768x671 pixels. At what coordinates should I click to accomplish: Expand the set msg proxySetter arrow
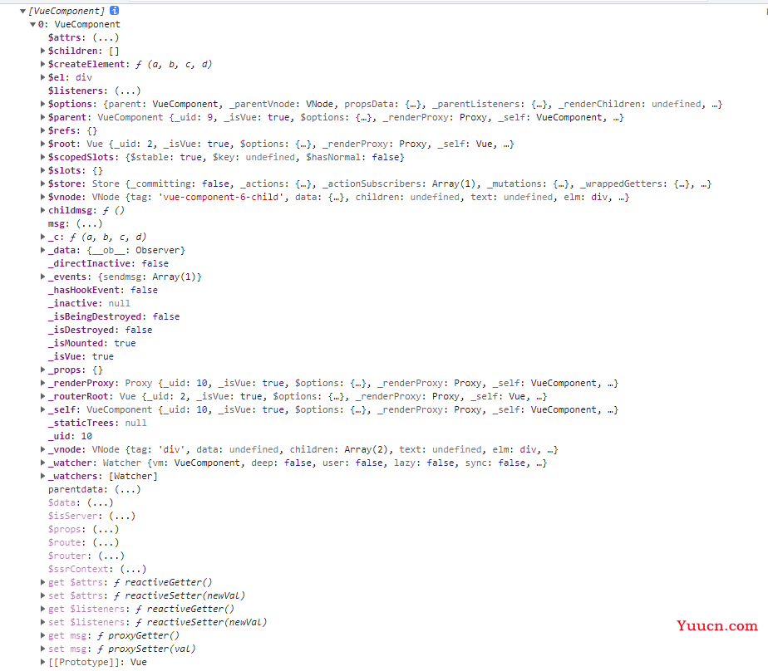[x=42, y=649]
